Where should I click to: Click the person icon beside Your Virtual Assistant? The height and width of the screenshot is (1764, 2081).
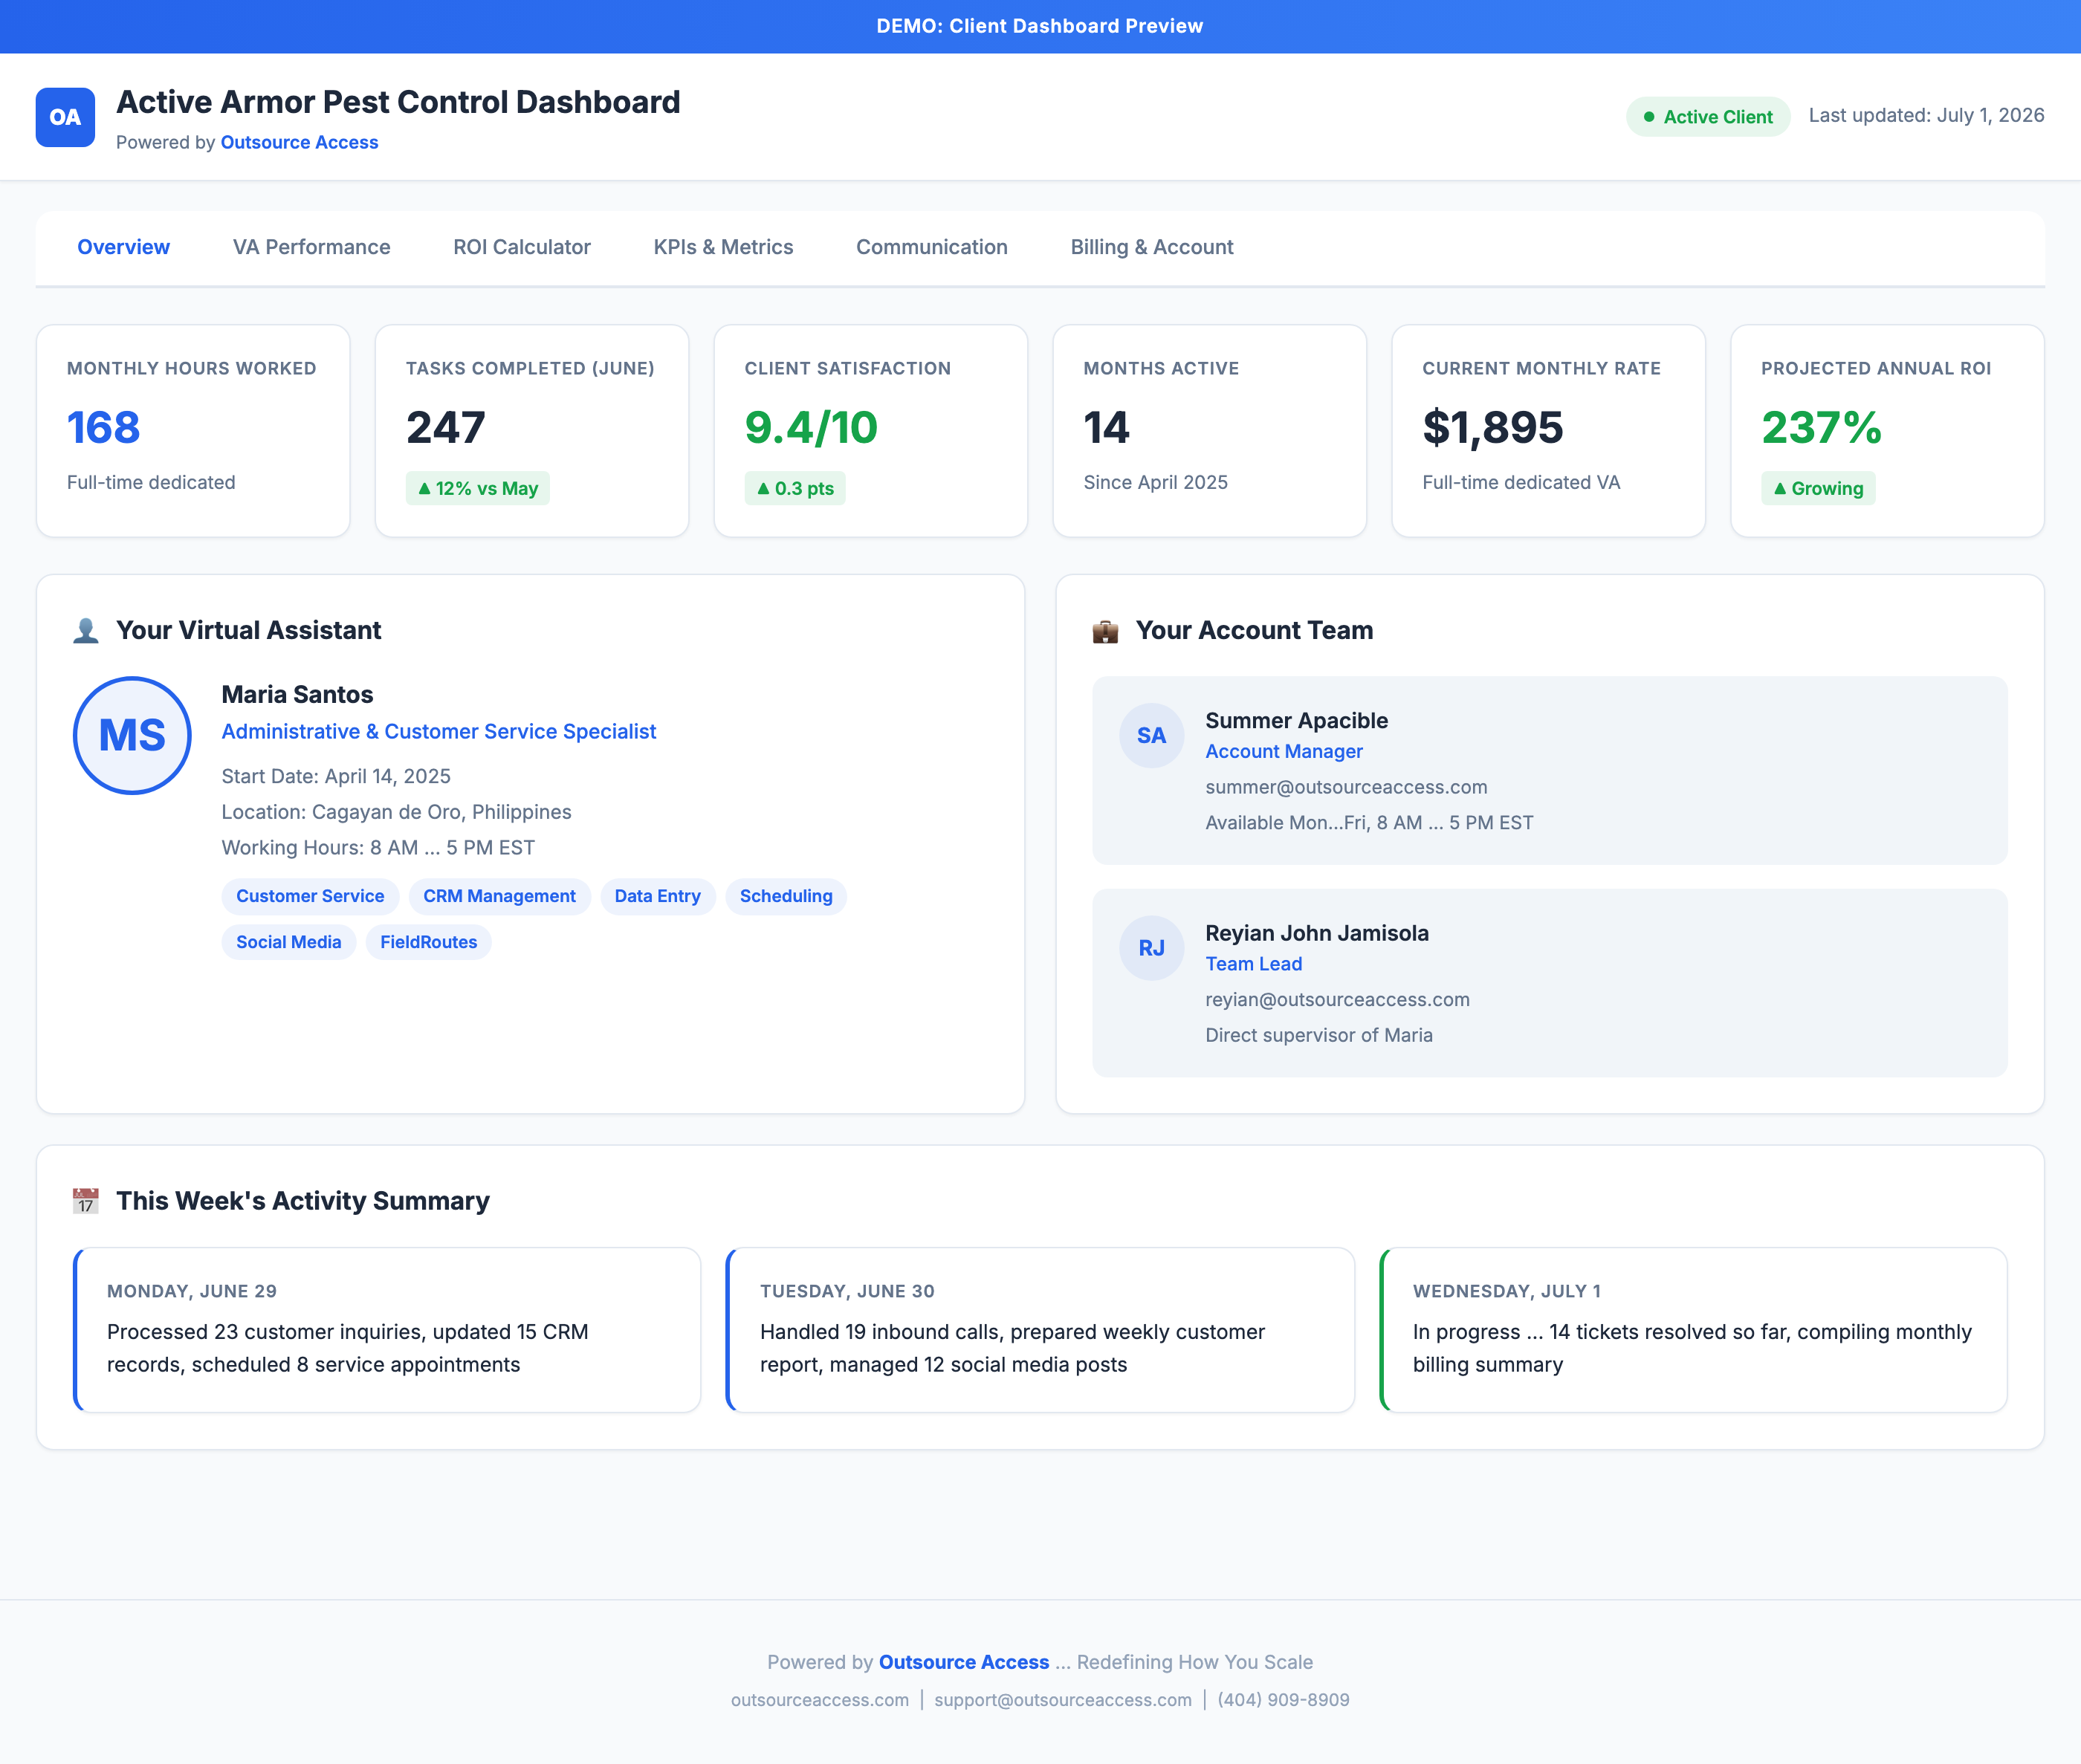pyautogui.click(x=86, y=631)
